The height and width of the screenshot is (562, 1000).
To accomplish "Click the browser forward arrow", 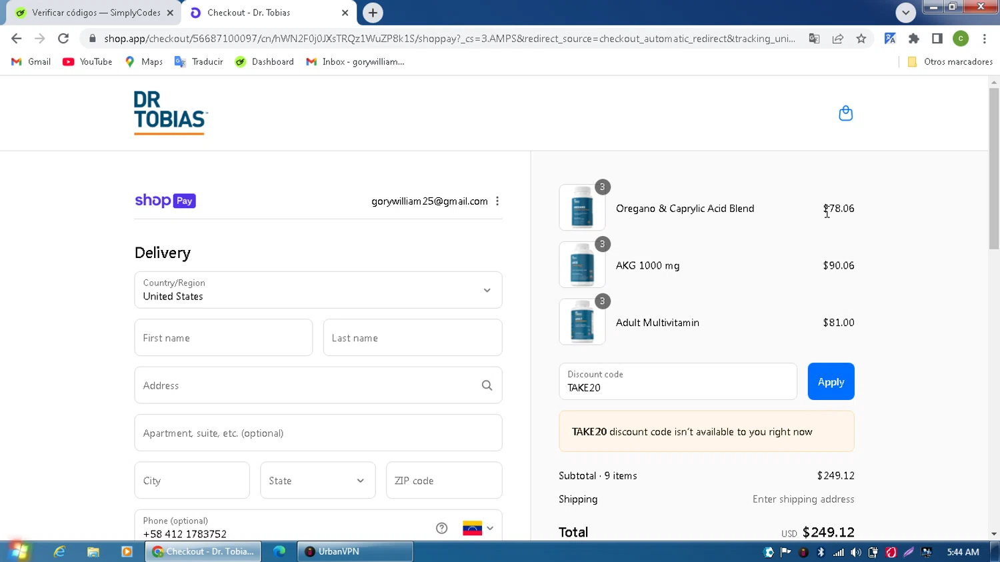I will point(40,39).
